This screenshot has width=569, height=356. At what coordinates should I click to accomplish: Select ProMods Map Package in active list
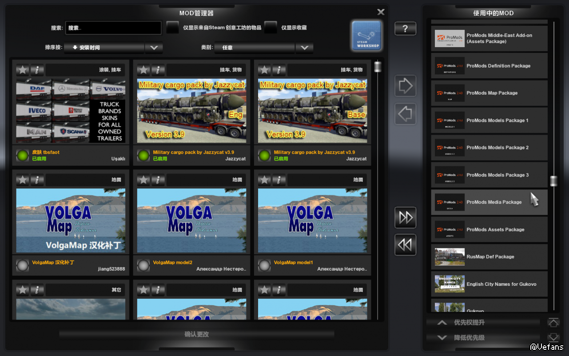[489, 93]
